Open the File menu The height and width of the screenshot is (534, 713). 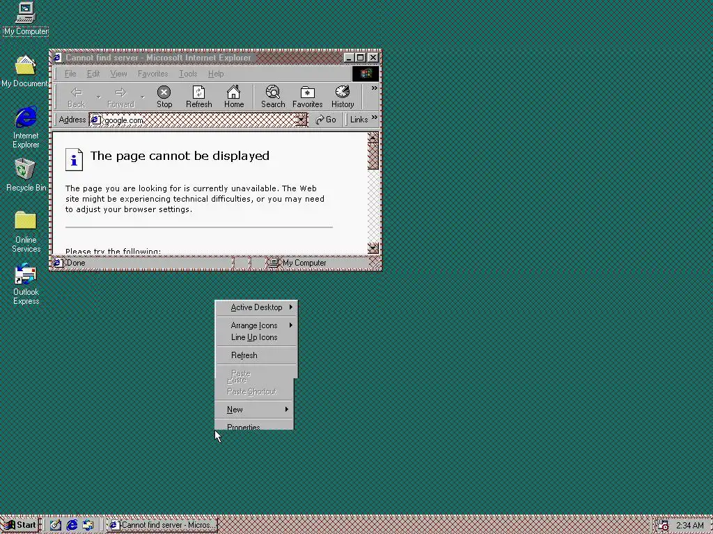pos(70,74)
